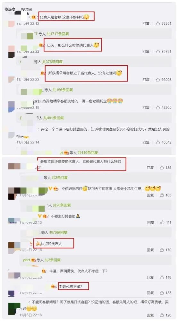Like the comment with 56008 likes
Image resolution: width=178 pixels, height=321 pixels.
click(158, 80)
